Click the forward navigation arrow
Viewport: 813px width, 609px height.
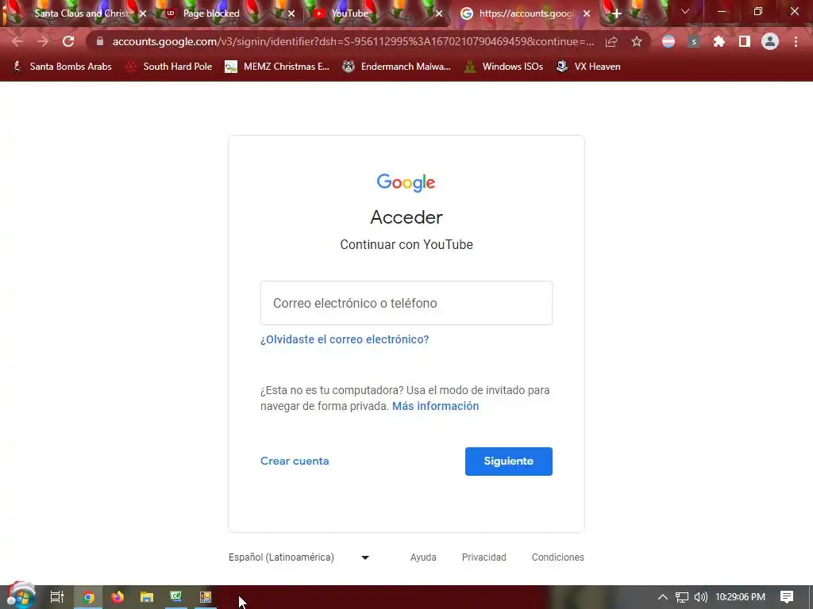tap(43, 41)
